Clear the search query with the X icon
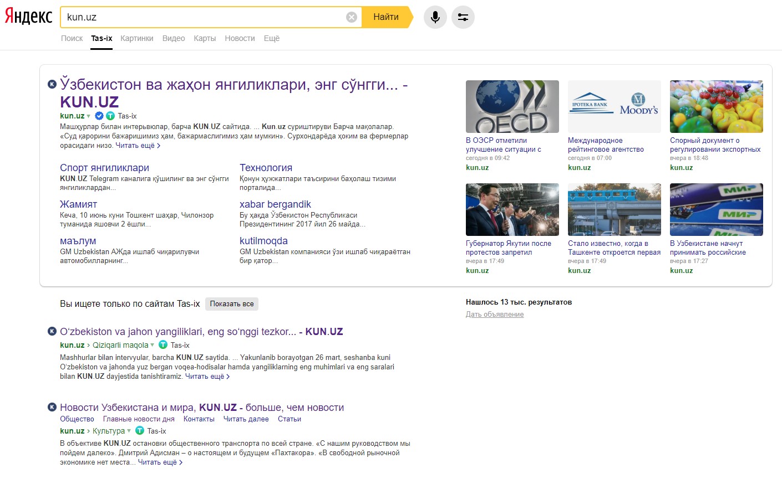 [352, 17]
